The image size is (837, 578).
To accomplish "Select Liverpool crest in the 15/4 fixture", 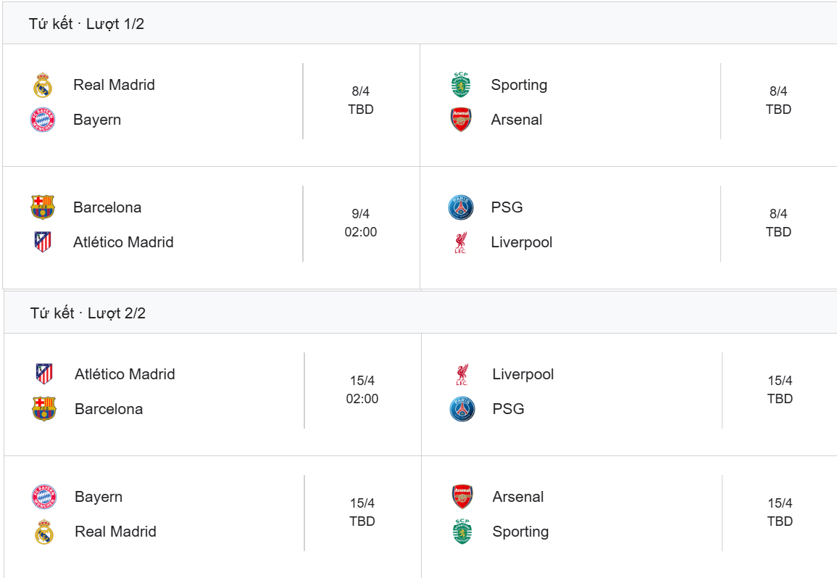I will (462, 374).
